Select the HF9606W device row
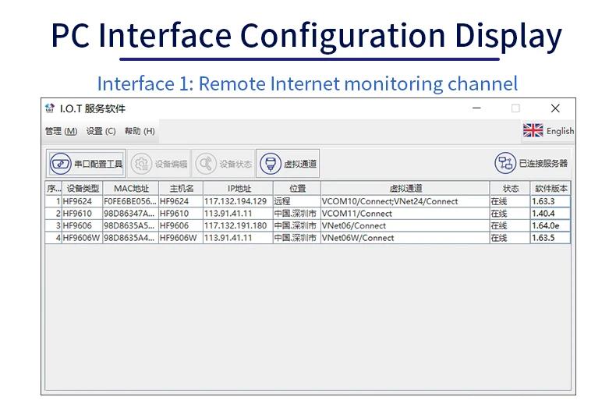This screenshot has height=411, width=616. 82,238
